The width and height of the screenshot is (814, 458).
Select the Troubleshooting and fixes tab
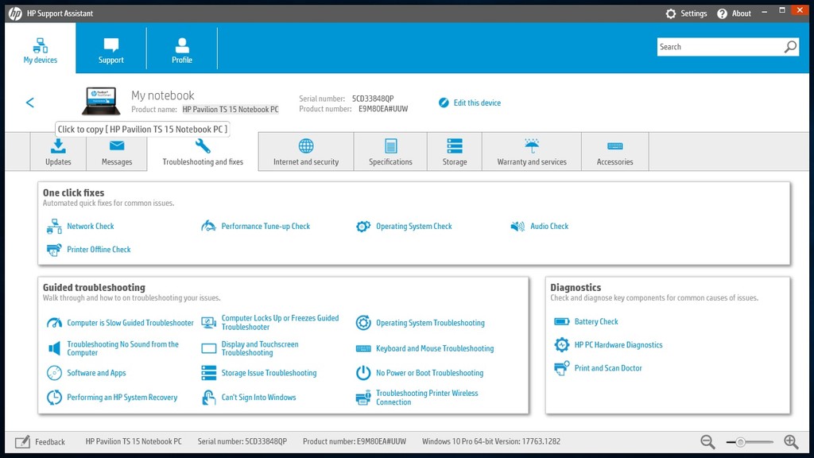point(203,152)
